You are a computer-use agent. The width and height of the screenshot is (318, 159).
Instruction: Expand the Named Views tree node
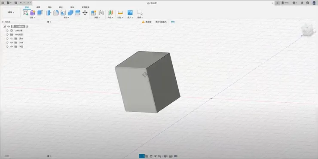pyautogui.click(x=7, y=34)
